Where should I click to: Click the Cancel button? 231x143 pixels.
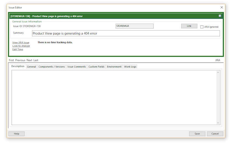pos(215,134)
